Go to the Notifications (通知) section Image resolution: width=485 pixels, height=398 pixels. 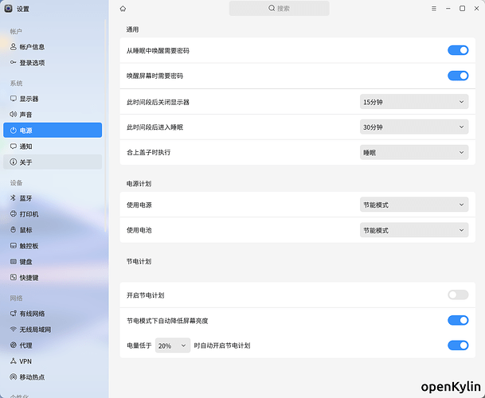click(25, 146)
